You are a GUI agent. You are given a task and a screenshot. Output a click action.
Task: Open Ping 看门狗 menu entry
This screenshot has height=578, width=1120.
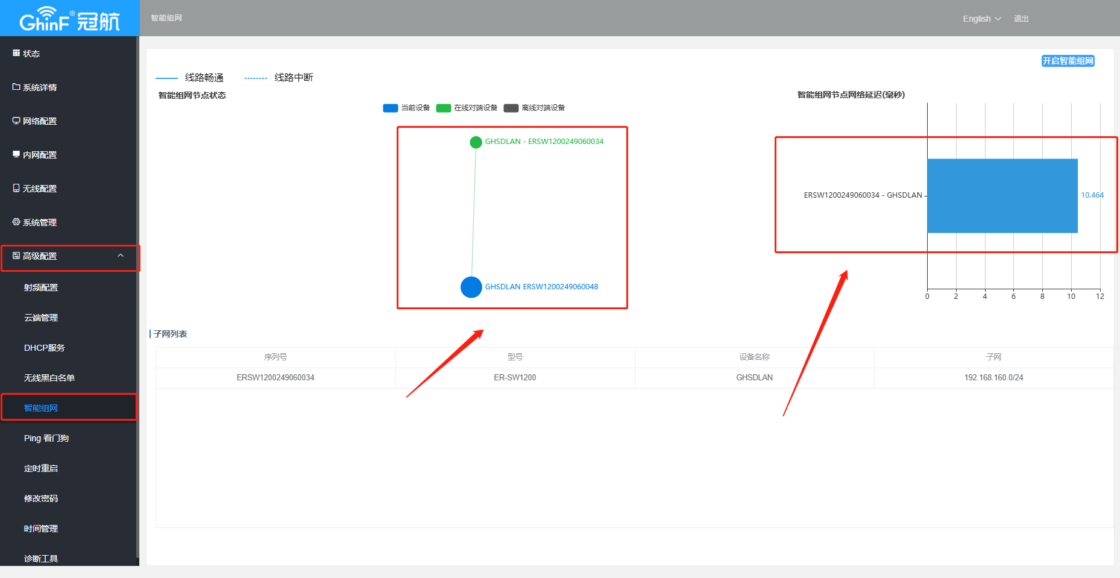(x=46, y=438)
